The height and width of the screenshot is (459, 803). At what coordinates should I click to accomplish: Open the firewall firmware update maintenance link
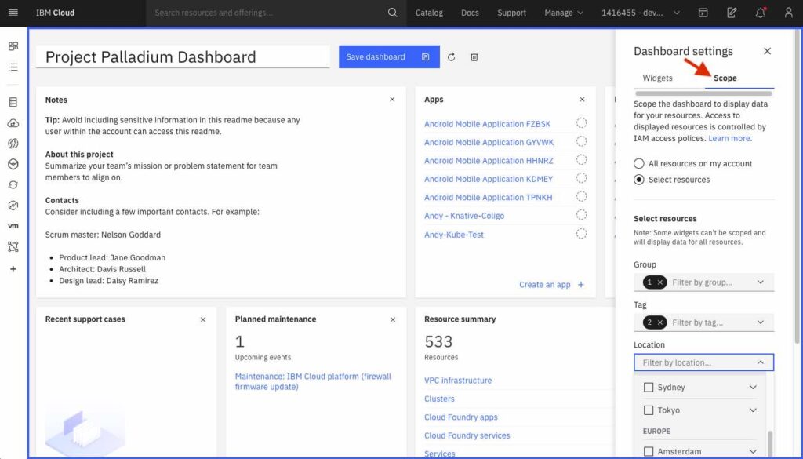(313, 381)
